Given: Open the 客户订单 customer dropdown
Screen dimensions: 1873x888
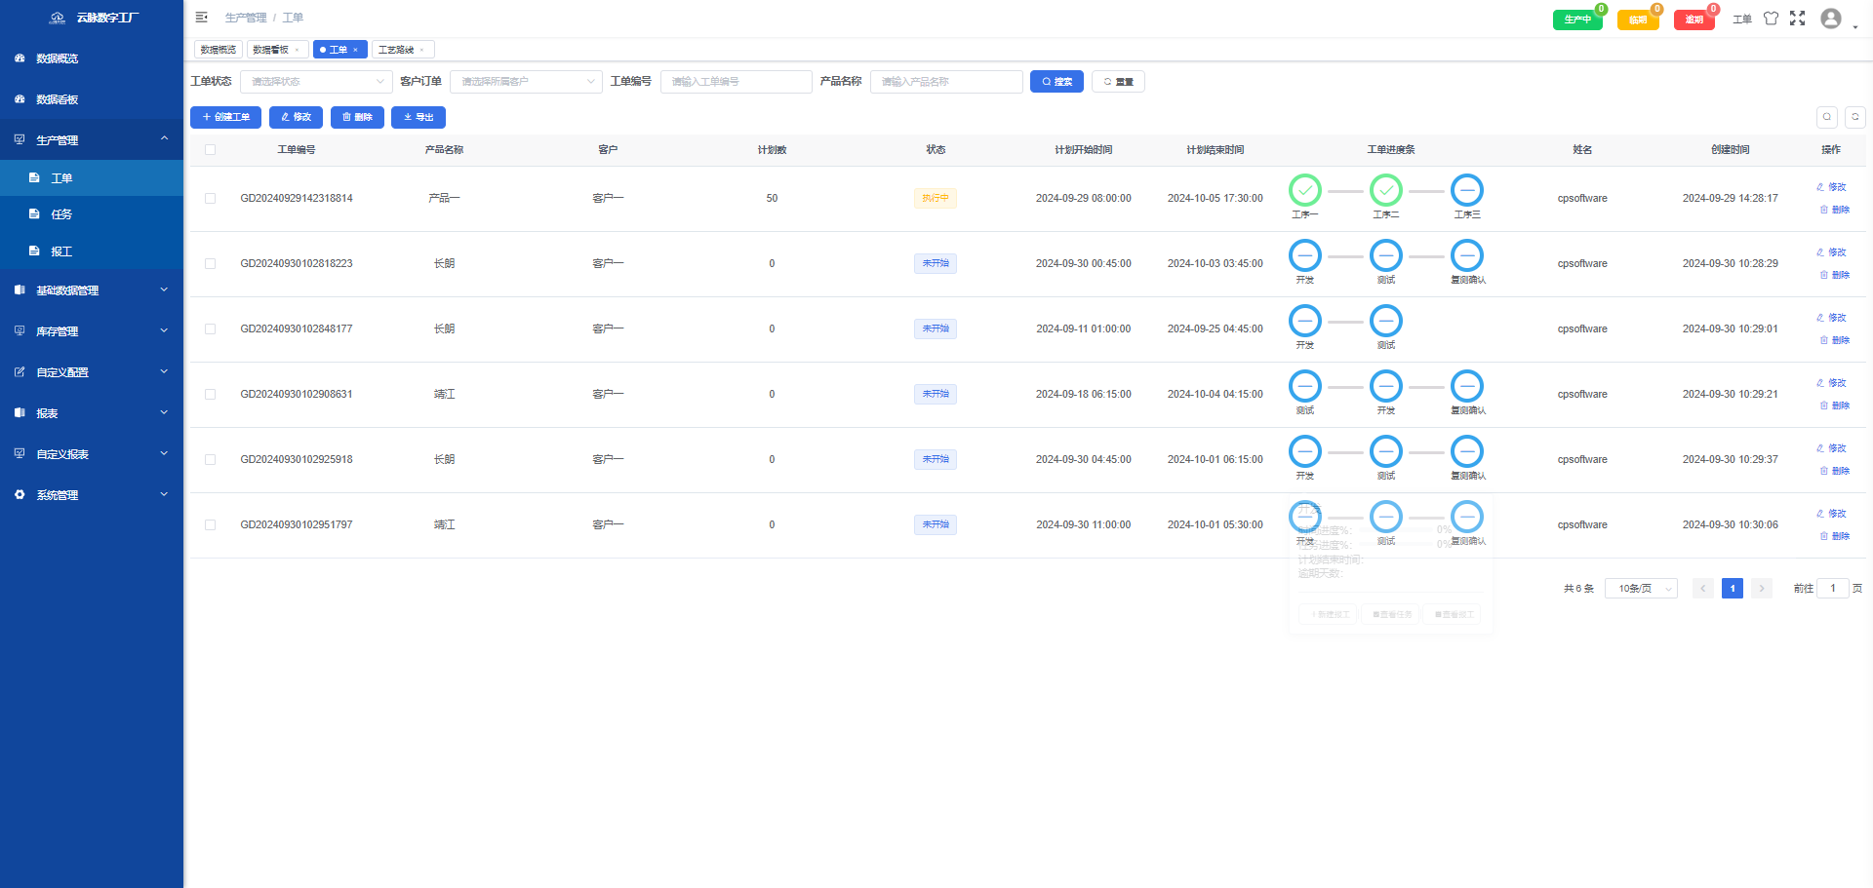Looking at the screenshot, I should 526,82.
